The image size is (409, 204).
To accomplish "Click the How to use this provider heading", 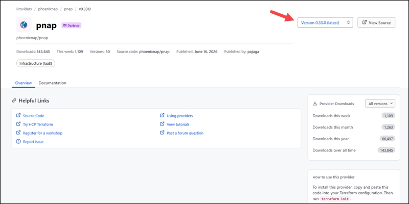I will (334, 177).
